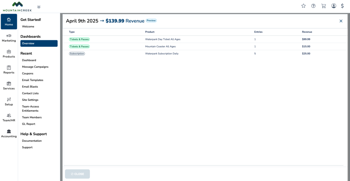Viewport: 350px width, 181px height.
Task: Open the Setup sliders section
Action: tap(9, 102)
